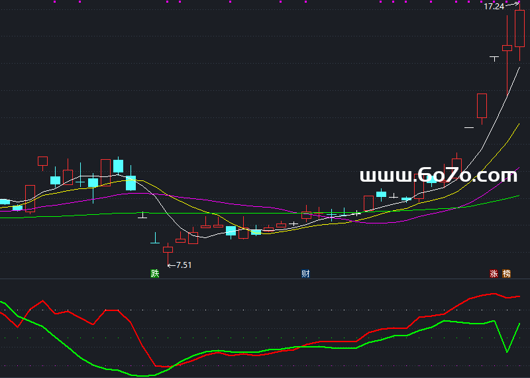Click the blue 财 event marker
Screen dimensions: 530x378
pos(305,273)
